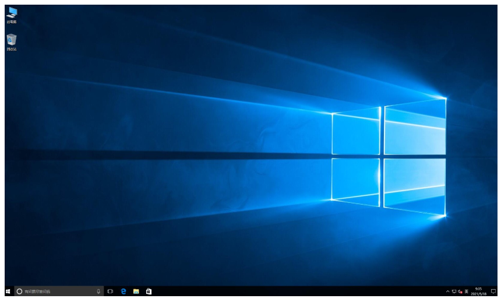Viewport: 501px width, 302px height.
Task: Click the muted volume tray icon
Action: point(460,292)
